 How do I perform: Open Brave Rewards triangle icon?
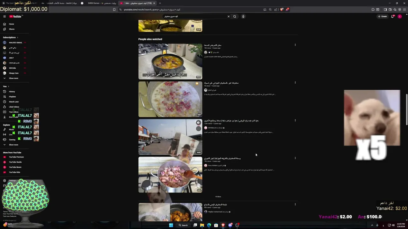pos(287,10)
